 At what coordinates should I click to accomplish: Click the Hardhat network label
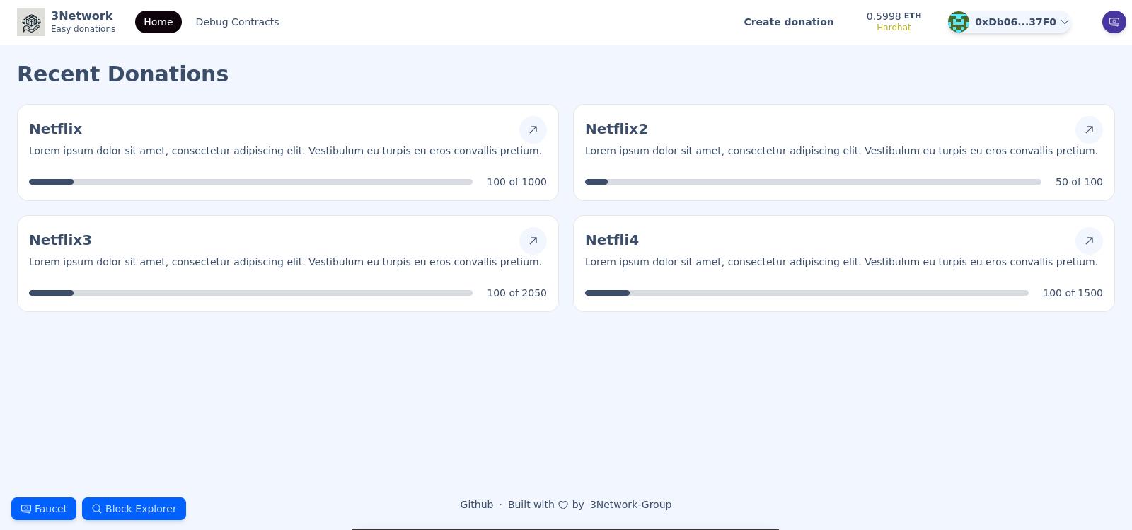(894, 28)
